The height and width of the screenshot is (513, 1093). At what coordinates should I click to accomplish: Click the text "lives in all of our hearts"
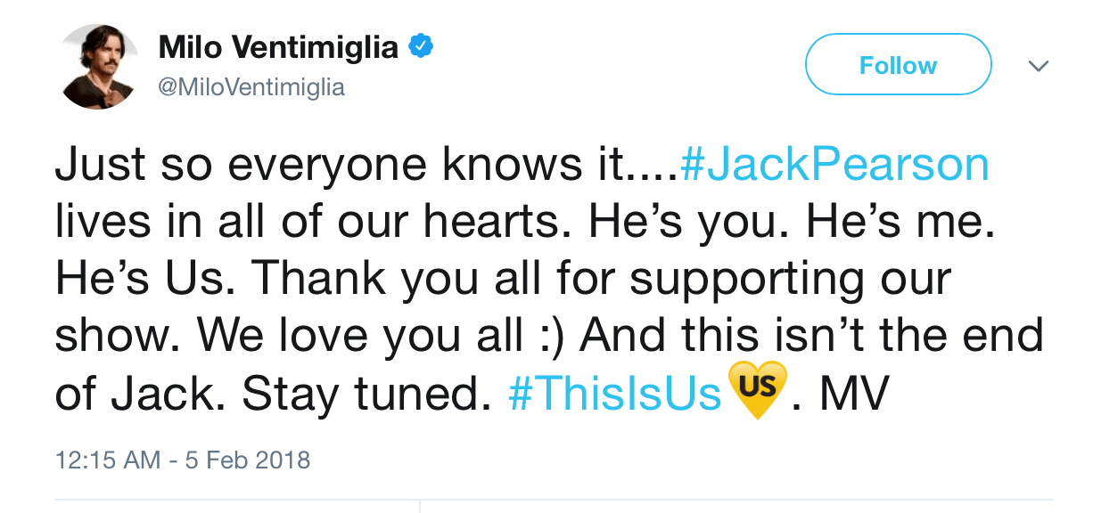click(x=308, y=222)
